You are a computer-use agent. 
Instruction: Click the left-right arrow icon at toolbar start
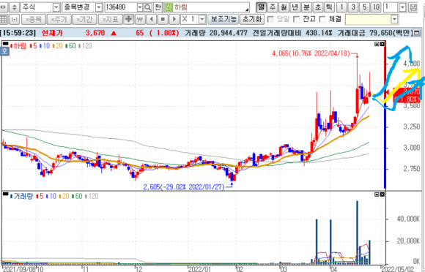pyautogui.click(x=4, y=7)
